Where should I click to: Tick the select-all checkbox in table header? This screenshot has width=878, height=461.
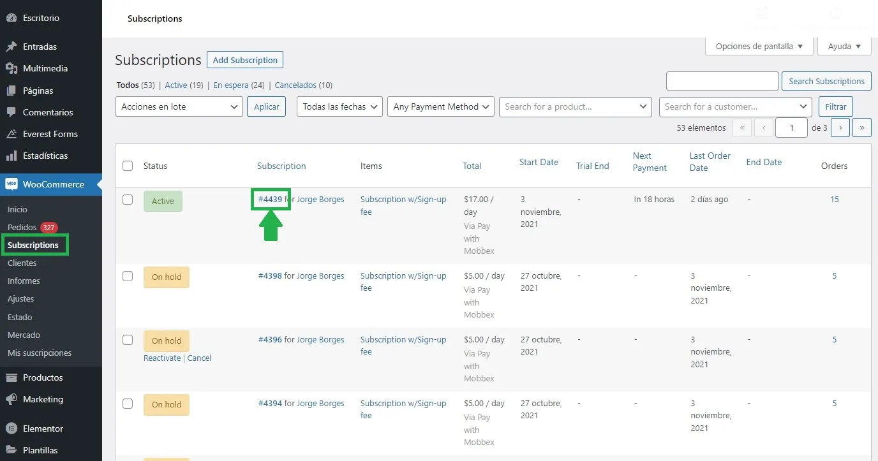pos(128,166)
